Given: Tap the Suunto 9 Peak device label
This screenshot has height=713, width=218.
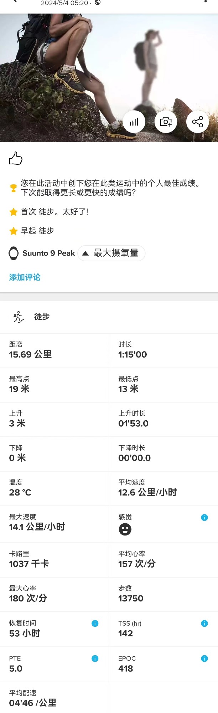Looking at the screenshot, I should coord(42,253).
